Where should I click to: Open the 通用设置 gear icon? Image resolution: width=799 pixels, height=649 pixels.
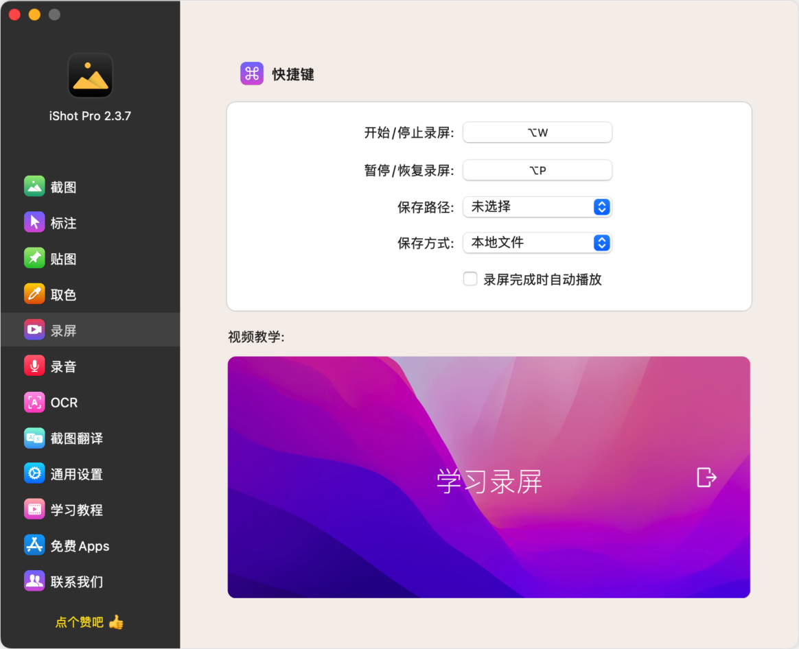[34, 474]
